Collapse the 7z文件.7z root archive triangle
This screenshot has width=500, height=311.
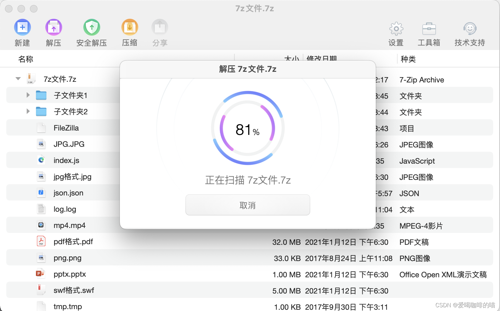[18, 79]
